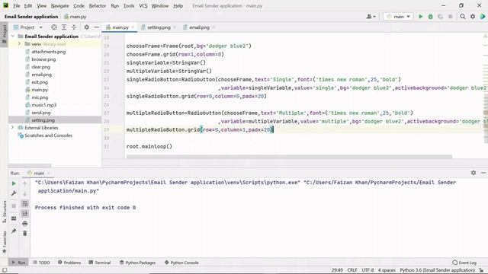Close the main.py editor tab

(133, 27)
